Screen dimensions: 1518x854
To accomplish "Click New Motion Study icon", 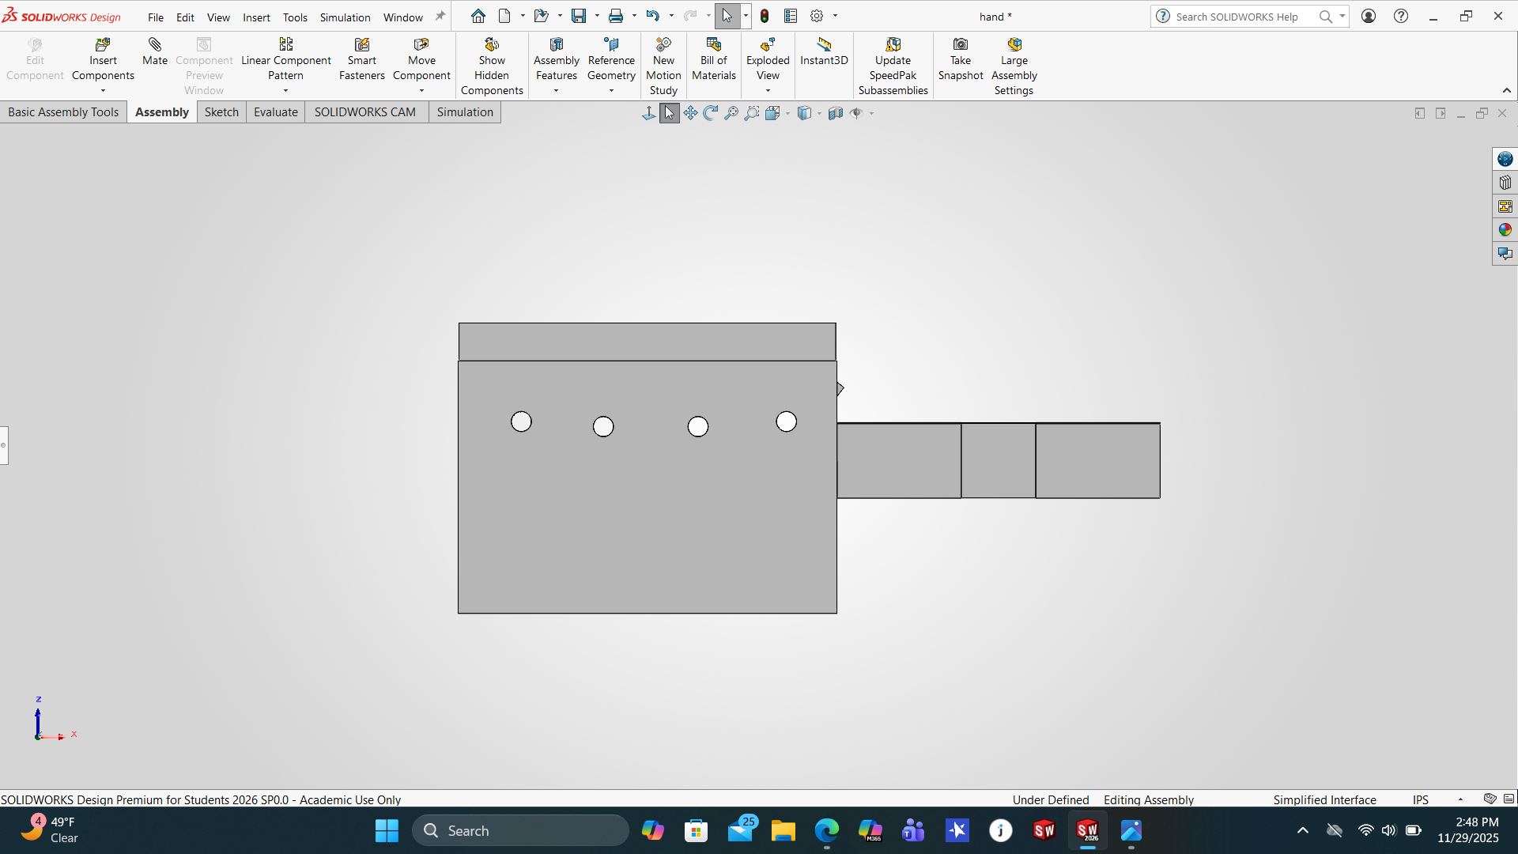I will (663, 45).
